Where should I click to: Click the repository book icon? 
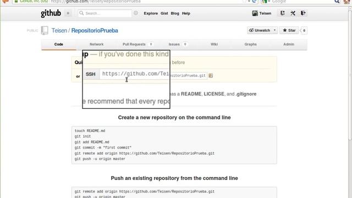click(x=45, y=30)
